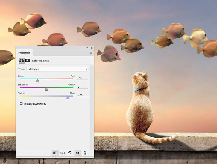The width and height of the screenshot is (217, 164).
Task: Click the Yellow-Blue slider handle
Action: pos(68,98)
